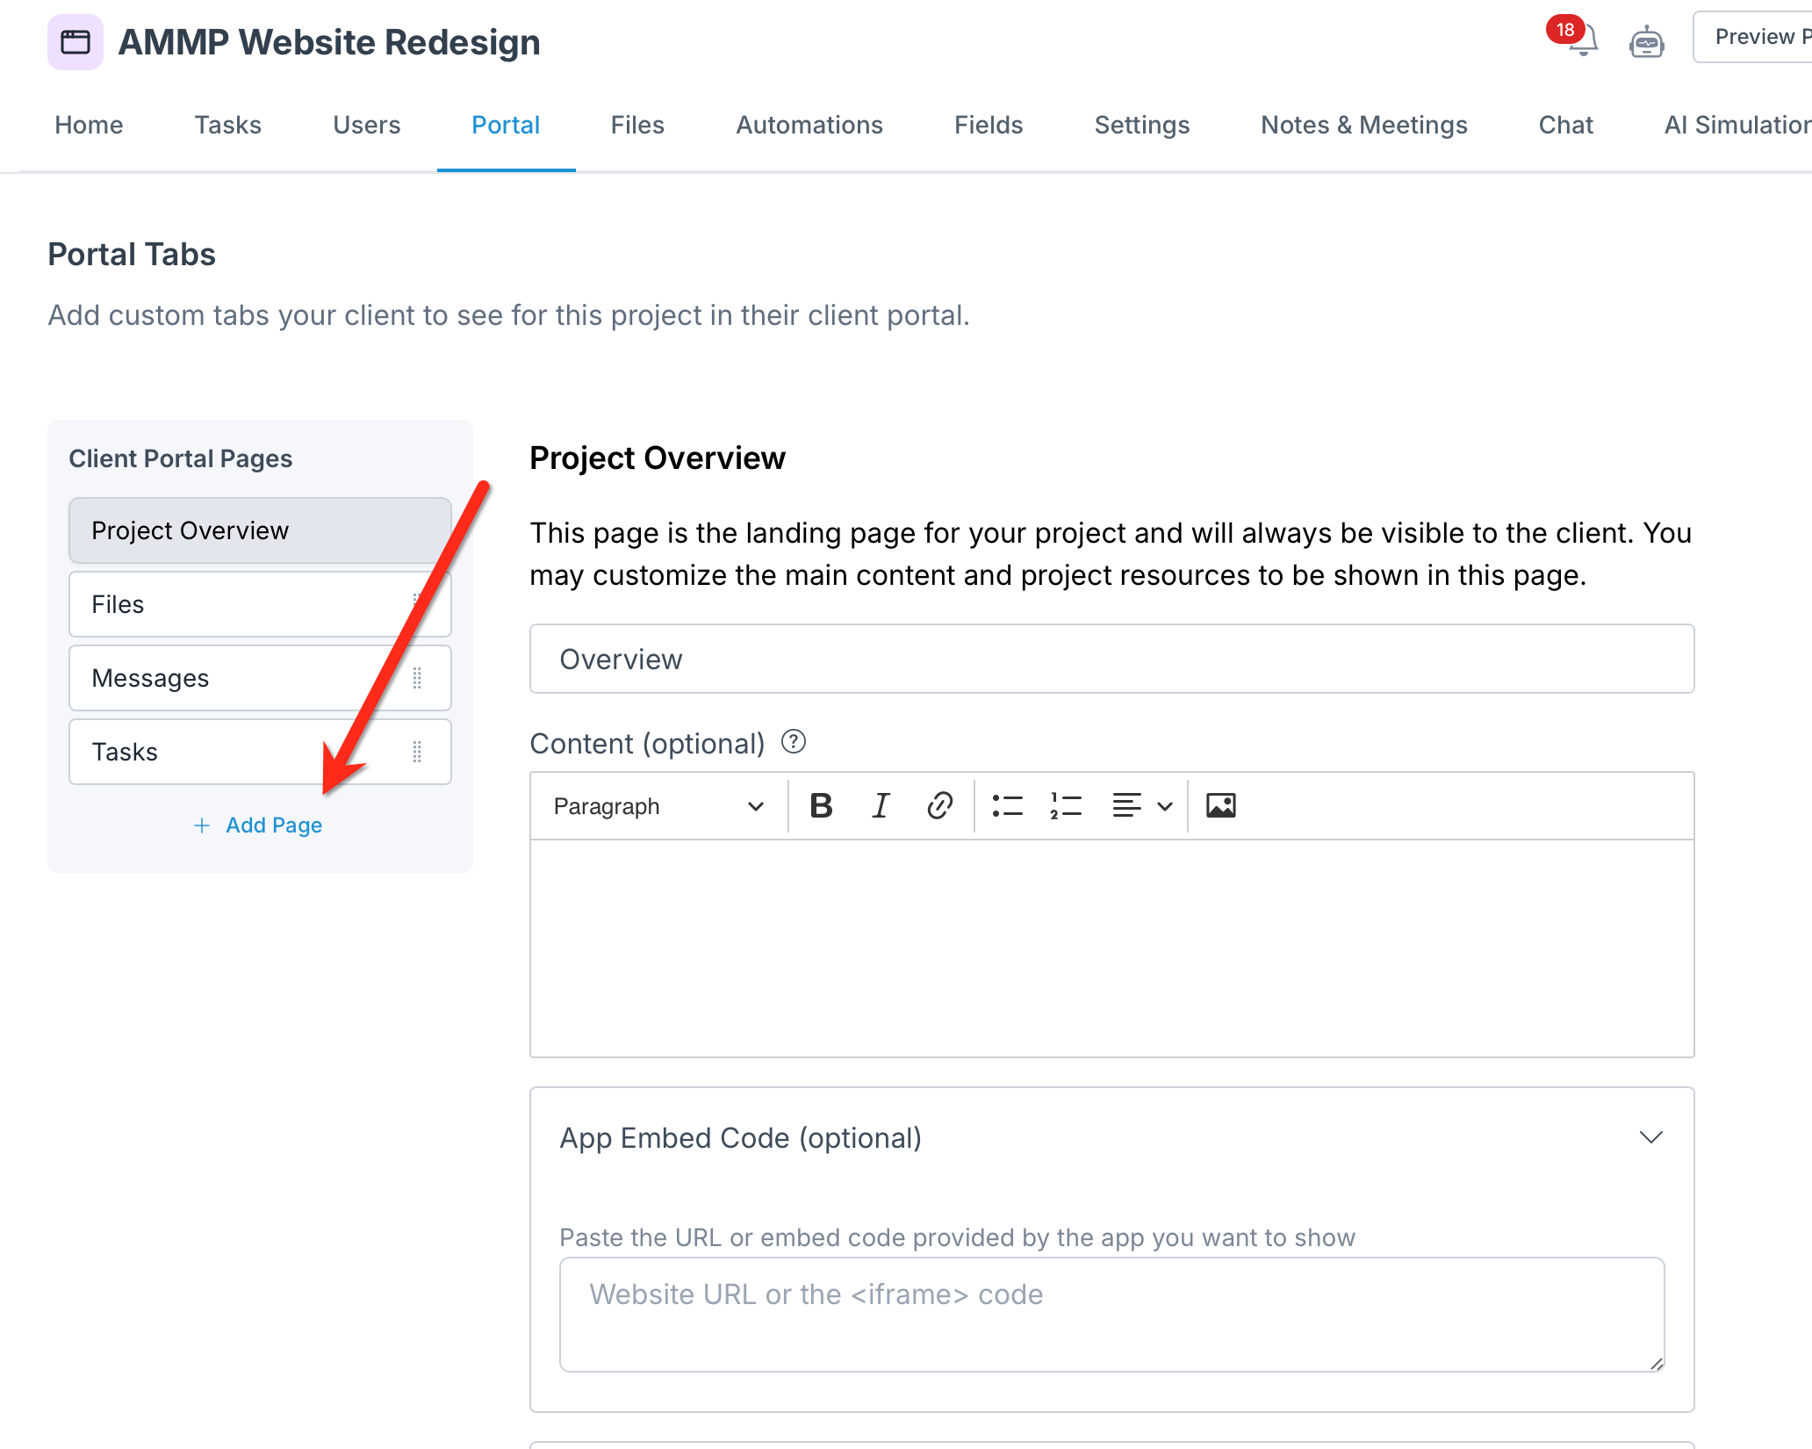This screenshot has width=1812, height=1449.
Task: Click the Website URL or iframe code field
Action: tap(1111, 1314)
